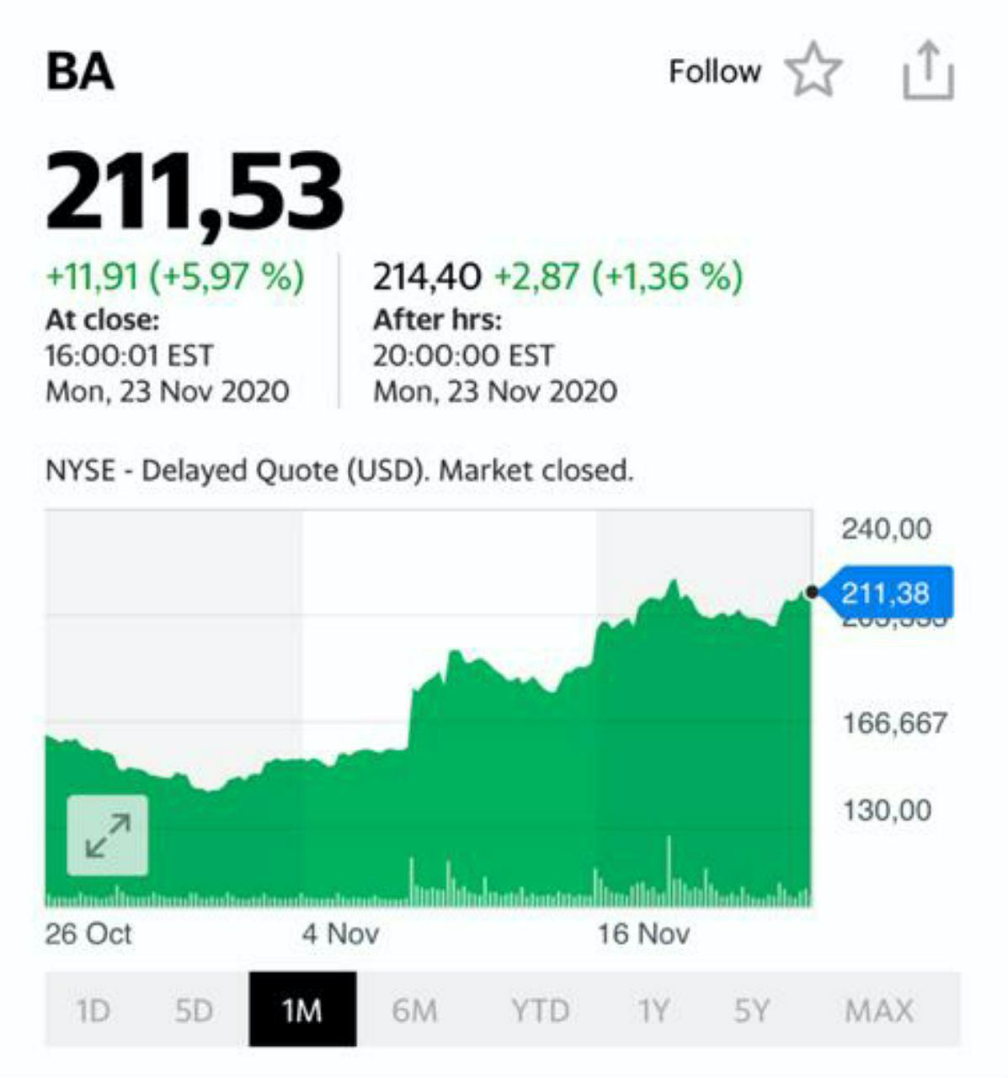Screen dimensions: 1008x1078
Task: Select the 1D time range
Action: coord(93,1010)
